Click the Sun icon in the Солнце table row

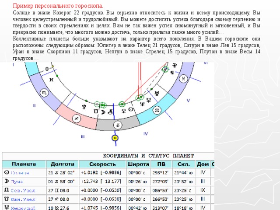(7, 172)
